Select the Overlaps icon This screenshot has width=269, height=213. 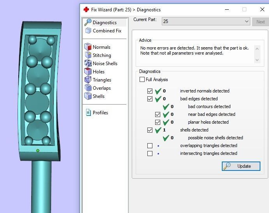pos(88,88)
